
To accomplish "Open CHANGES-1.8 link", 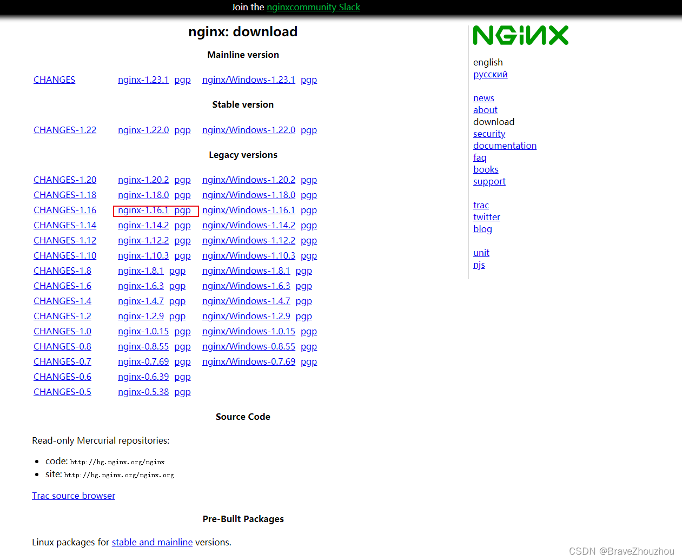I will pos(62,271).
